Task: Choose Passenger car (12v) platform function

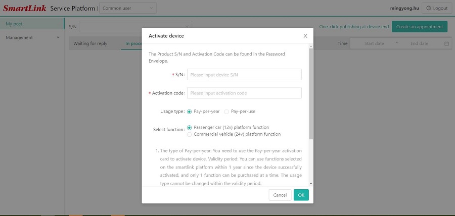Action: click(190, 128)
